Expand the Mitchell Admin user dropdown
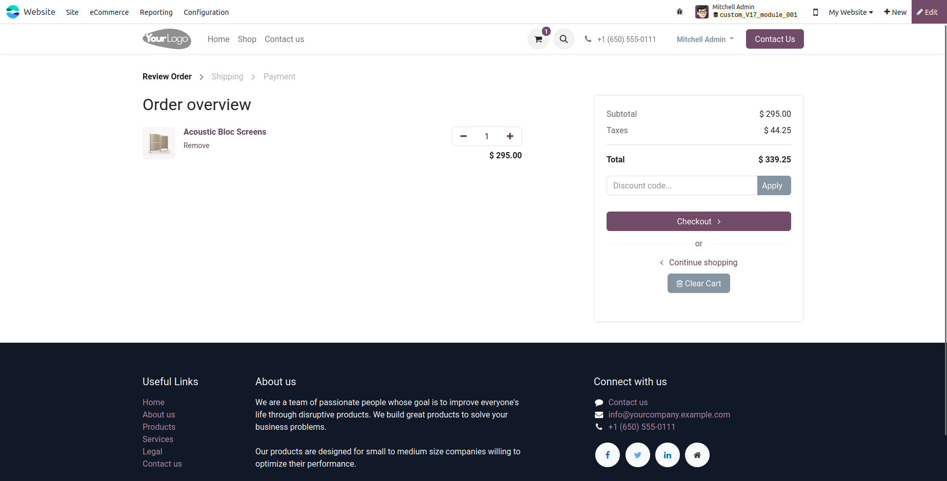 pyautogui.click(x=705, y=39)
